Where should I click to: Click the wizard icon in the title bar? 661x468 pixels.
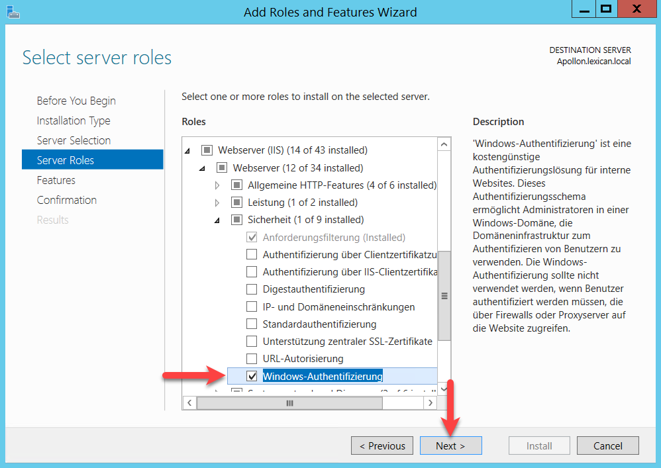coord(12,11)
